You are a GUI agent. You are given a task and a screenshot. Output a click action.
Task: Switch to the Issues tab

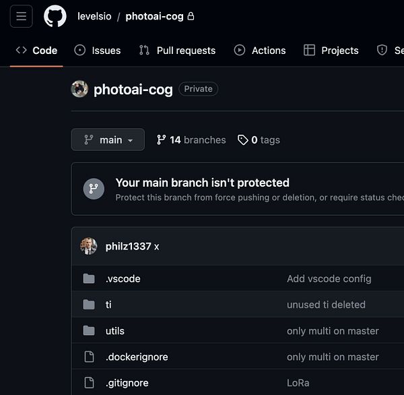[98, 51]
